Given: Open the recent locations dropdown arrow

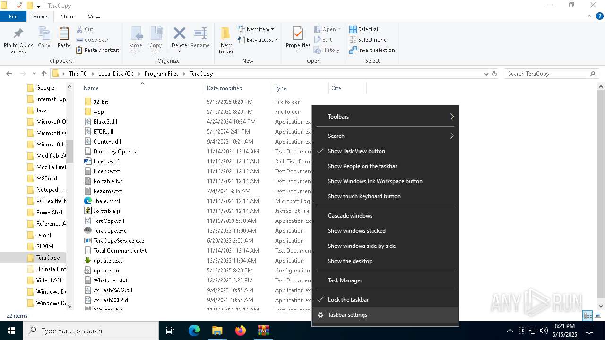Looking at the screenshot, I should coord(34,74).
